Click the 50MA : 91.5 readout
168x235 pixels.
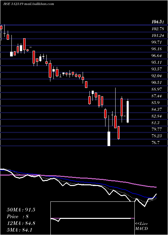(x=21, y=210)
